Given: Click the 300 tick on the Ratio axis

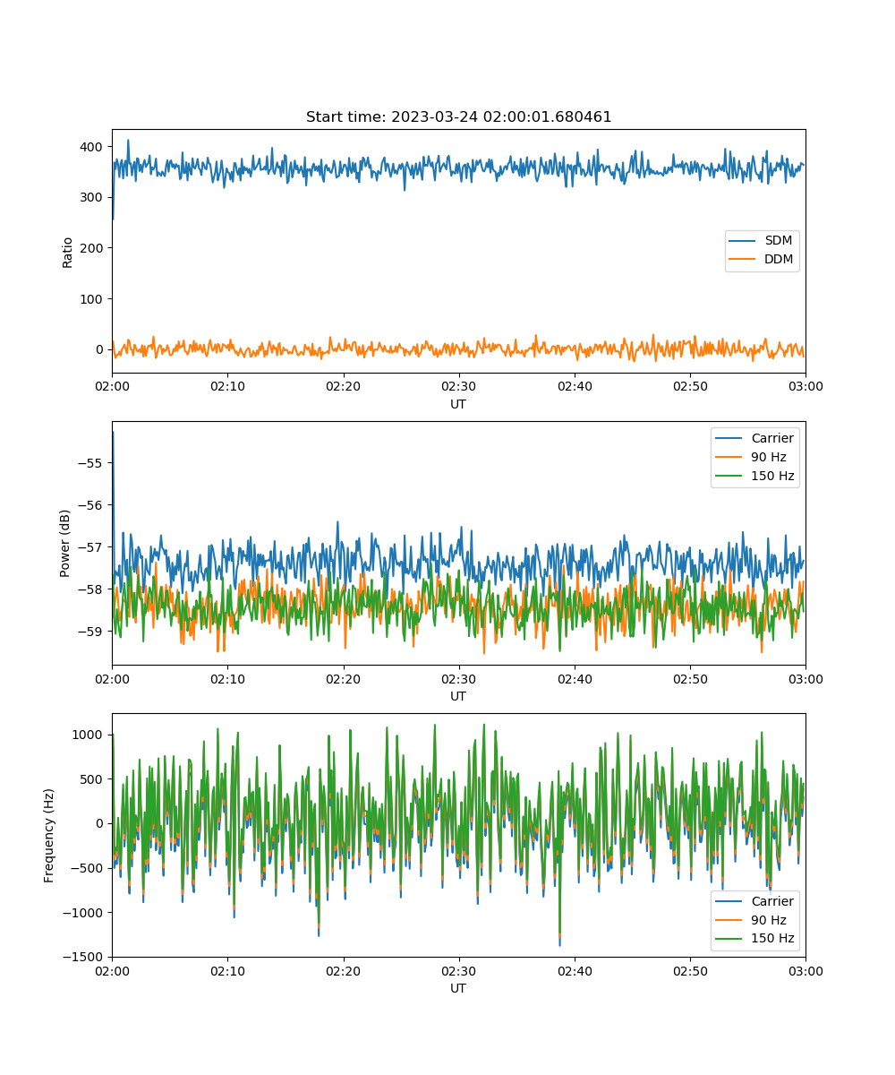Looking at the screenshot, I should pyautogui.click(x=93, y=197).
